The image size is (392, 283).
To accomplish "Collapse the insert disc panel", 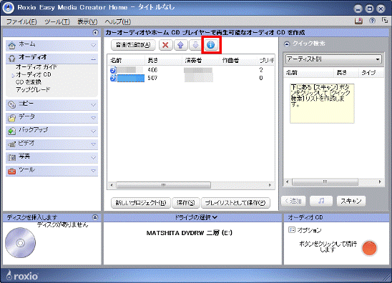I will point(95,217).
